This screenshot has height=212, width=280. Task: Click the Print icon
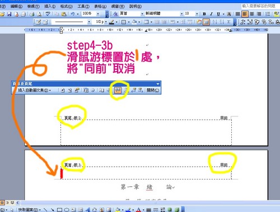[x=32, y=14]
